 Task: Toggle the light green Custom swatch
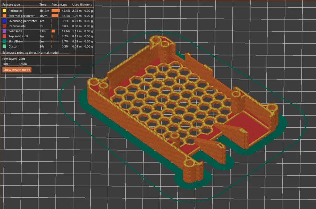(4, 46)
